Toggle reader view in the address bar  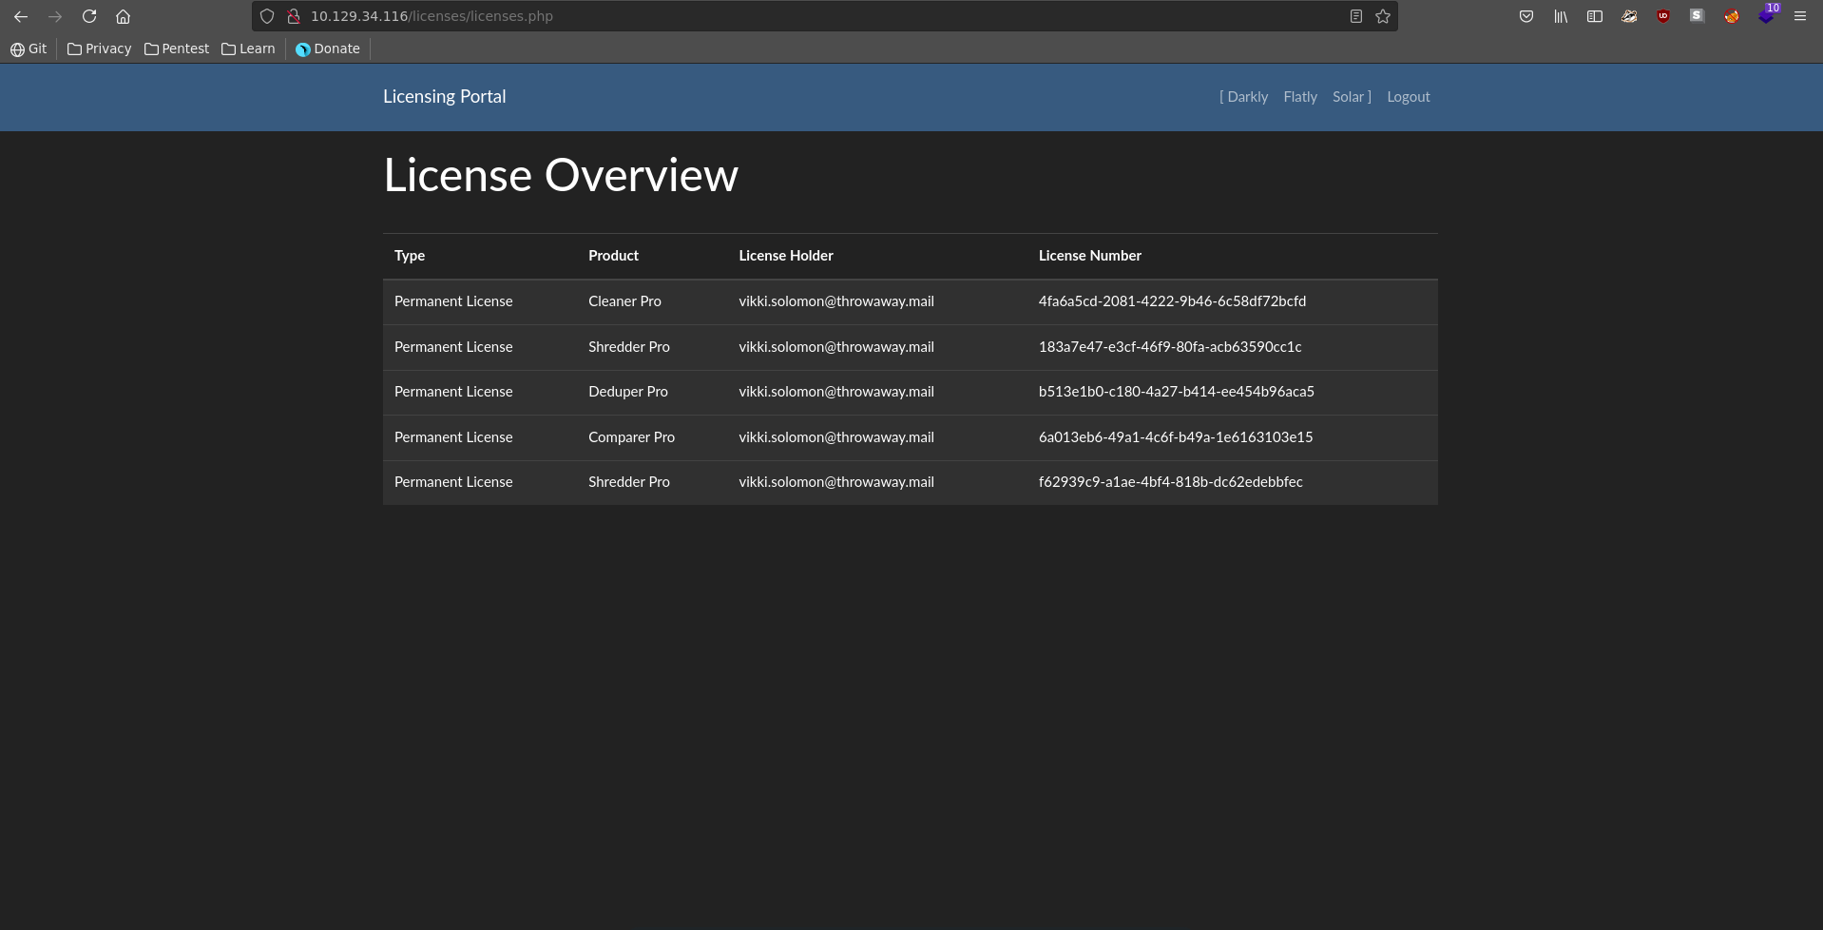point(1356,16)
